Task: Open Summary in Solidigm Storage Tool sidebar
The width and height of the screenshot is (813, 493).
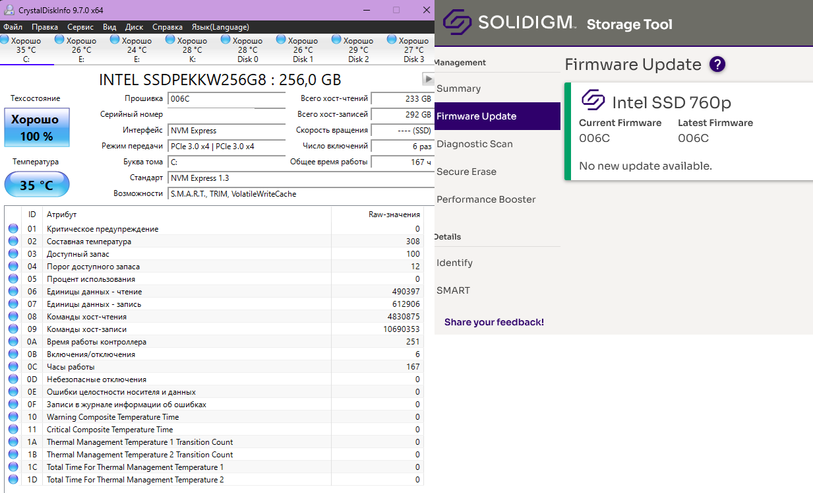Action: pyautogui.click(x=458, y=88)
